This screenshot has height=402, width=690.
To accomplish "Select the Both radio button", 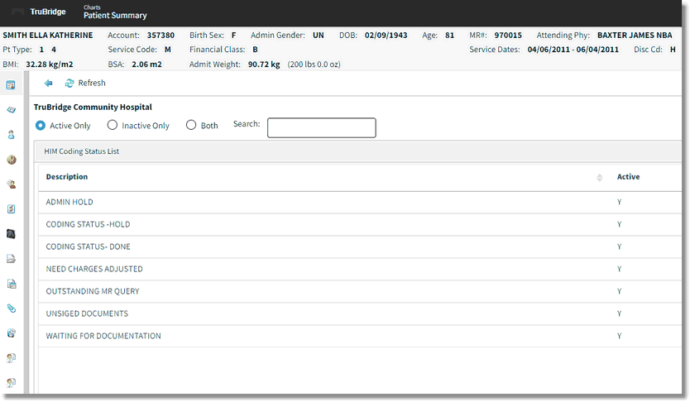I will (191, 126).
